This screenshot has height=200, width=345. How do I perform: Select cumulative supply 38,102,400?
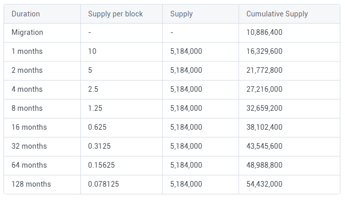point(264,127)
